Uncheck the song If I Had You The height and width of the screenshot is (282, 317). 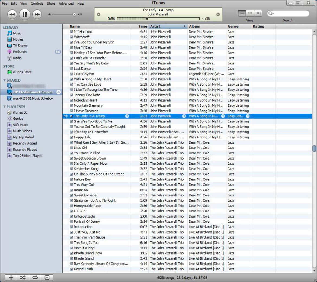[x=71, y=32]
